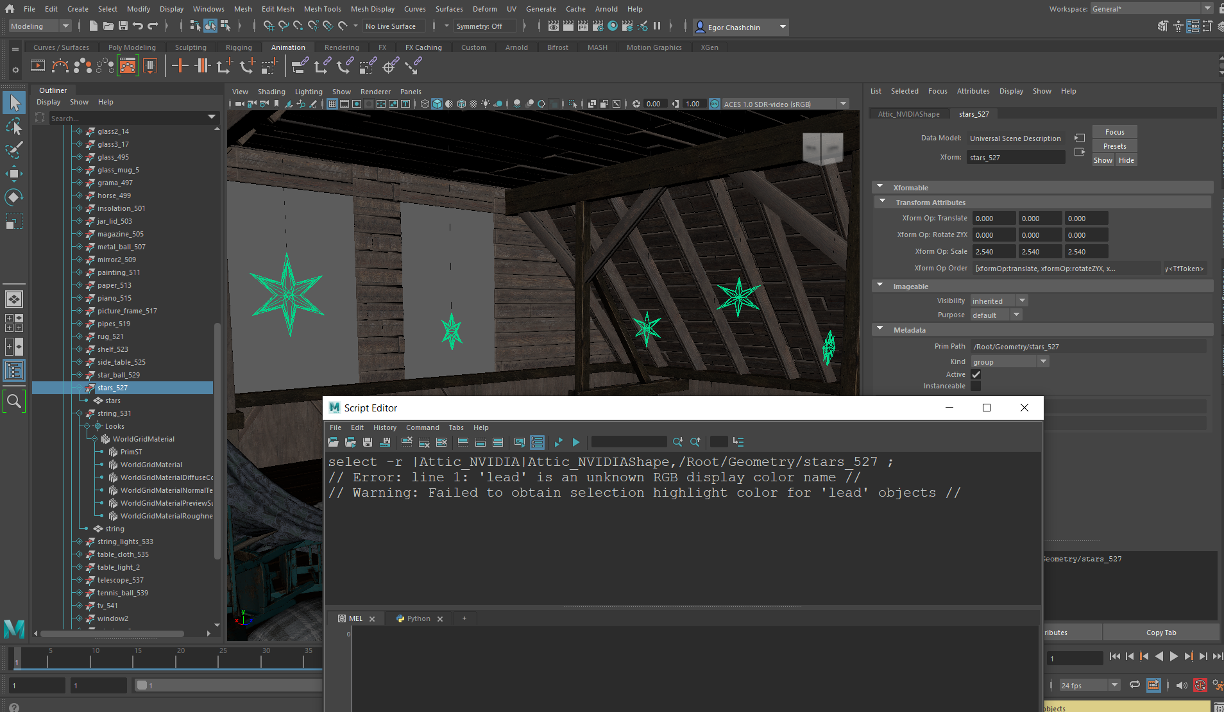Click the Search down icon in Script Editor
The image size is (1224, 712).
pyautogui.click(x=677, y=442)
